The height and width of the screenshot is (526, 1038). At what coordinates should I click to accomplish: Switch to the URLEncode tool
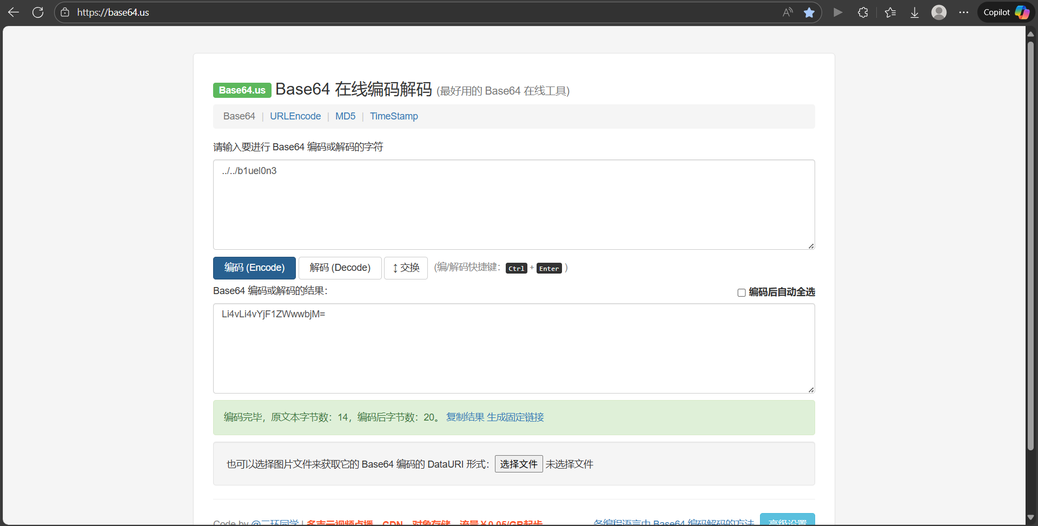point(295,116)
